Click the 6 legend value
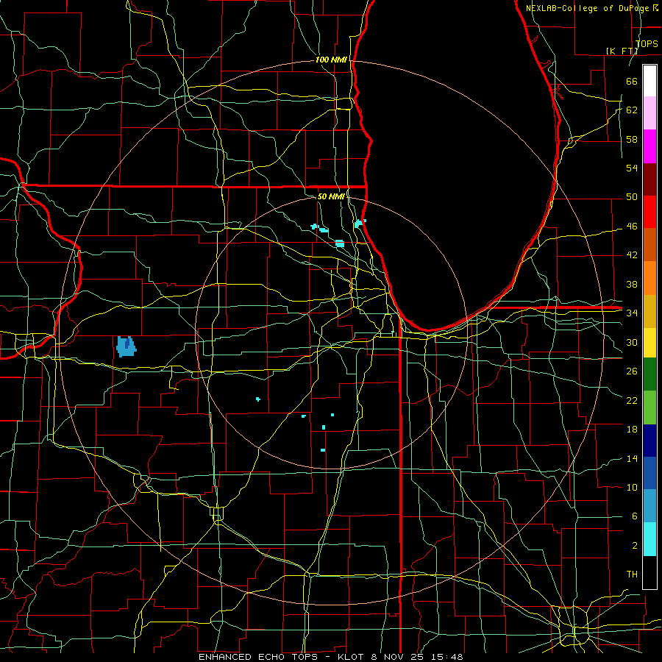Image resolution: width=662 pixels, height=662 pixels. 634,516
